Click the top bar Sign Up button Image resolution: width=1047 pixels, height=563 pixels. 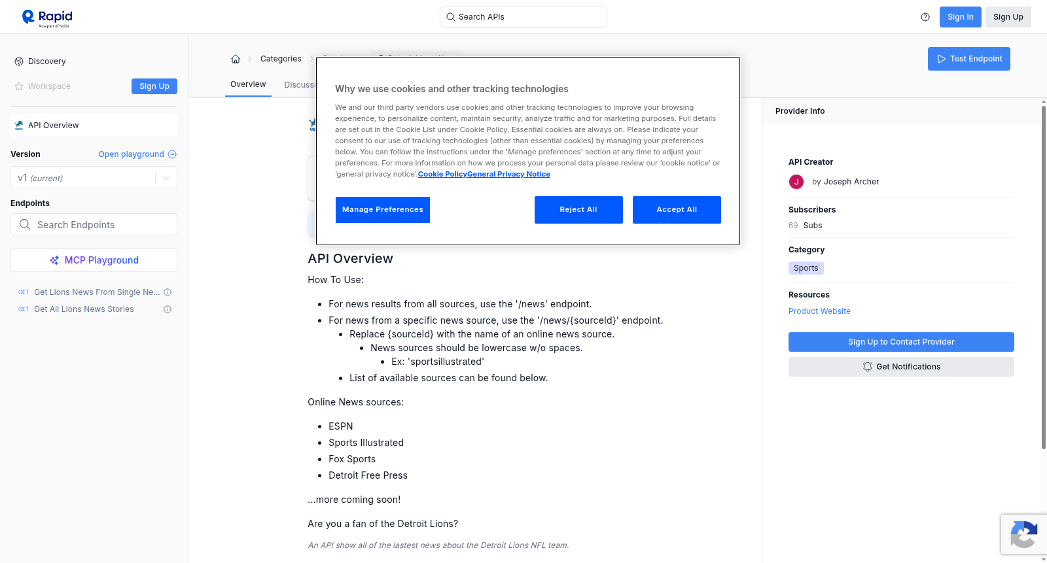1008,17
